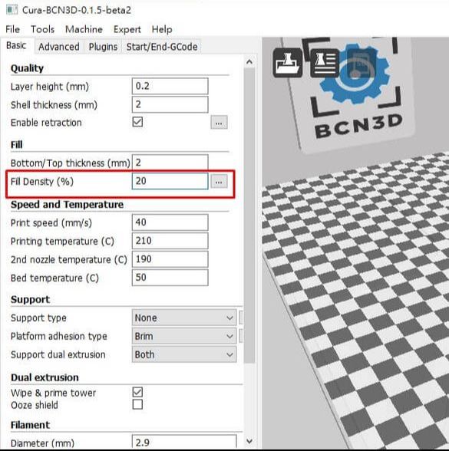Screen dimensions: 449x451
Task: Toggle Enable retraction checkbox
Action: point(137,122)
